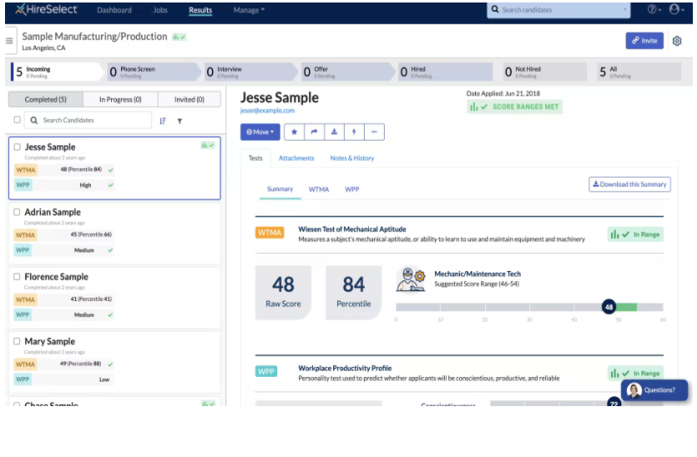Select the All candidates stage
This screenshot has height=457, width=697.
point(639,72)
